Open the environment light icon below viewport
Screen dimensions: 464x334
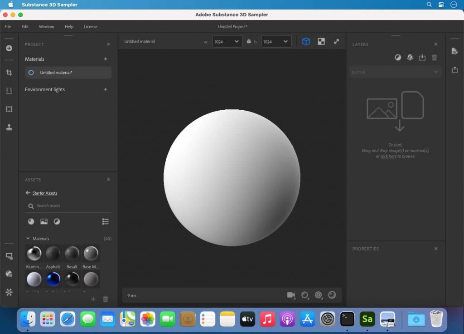(x=318, y=295)
